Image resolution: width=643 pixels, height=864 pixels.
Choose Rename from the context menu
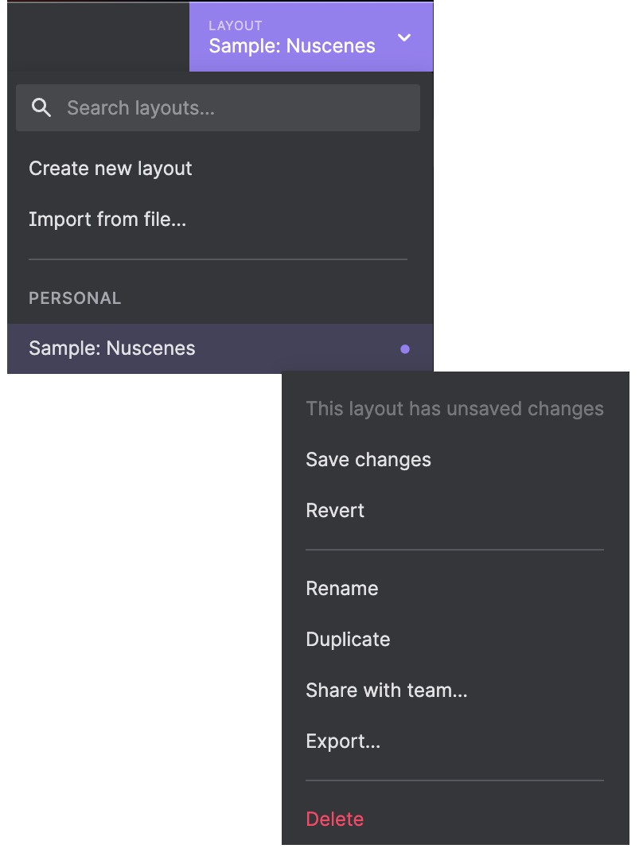click(x=342, y=589)
